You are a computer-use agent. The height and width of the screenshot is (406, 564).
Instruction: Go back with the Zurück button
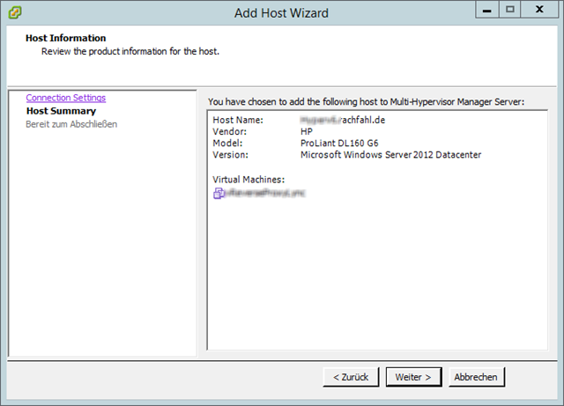(351, 377)
